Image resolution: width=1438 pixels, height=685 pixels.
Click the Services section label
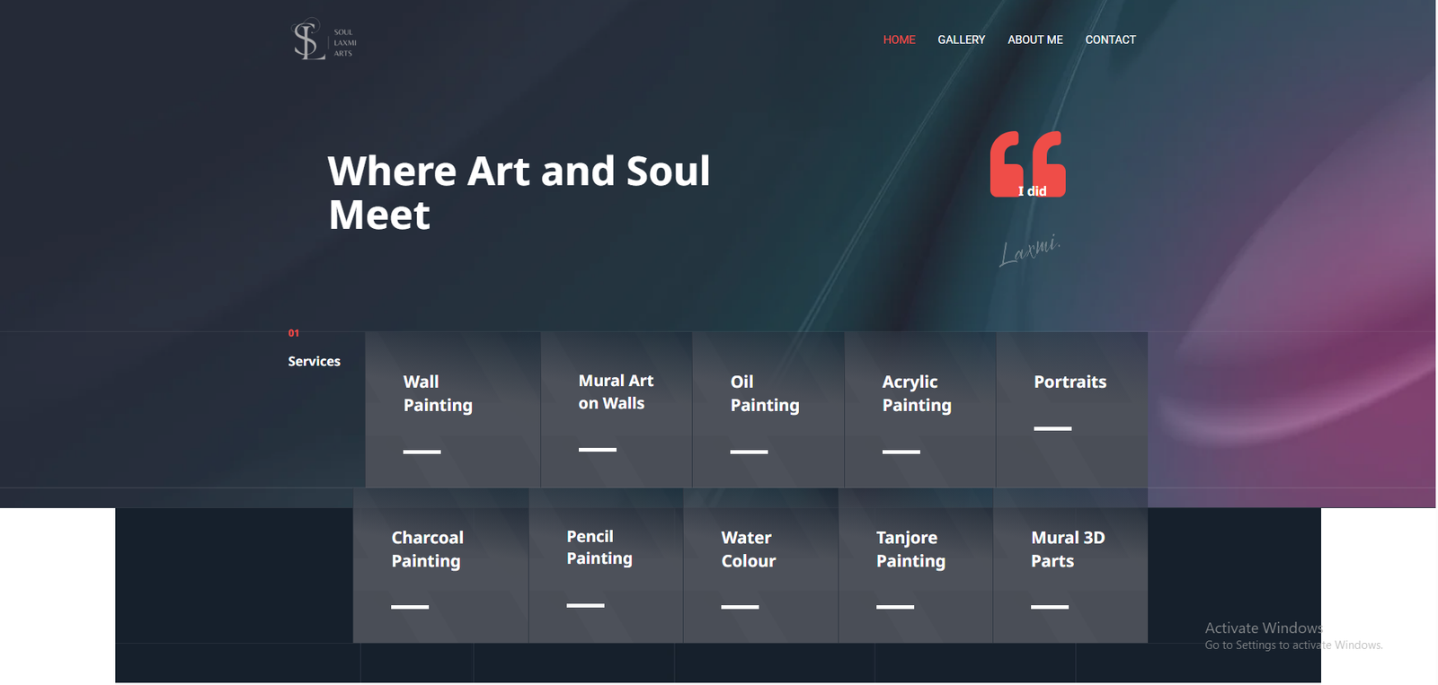[314, 361]
